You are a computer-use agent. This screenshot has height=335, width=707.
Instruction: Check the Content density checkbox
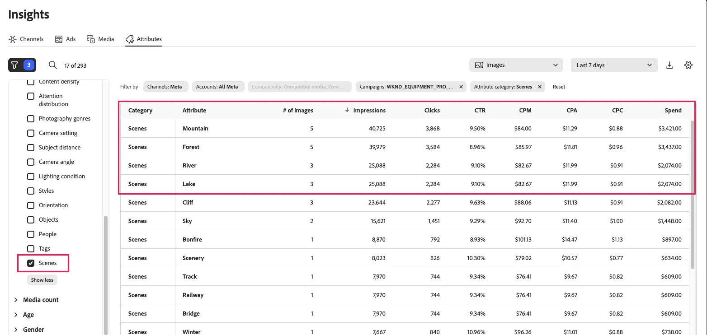coord(31,82)
